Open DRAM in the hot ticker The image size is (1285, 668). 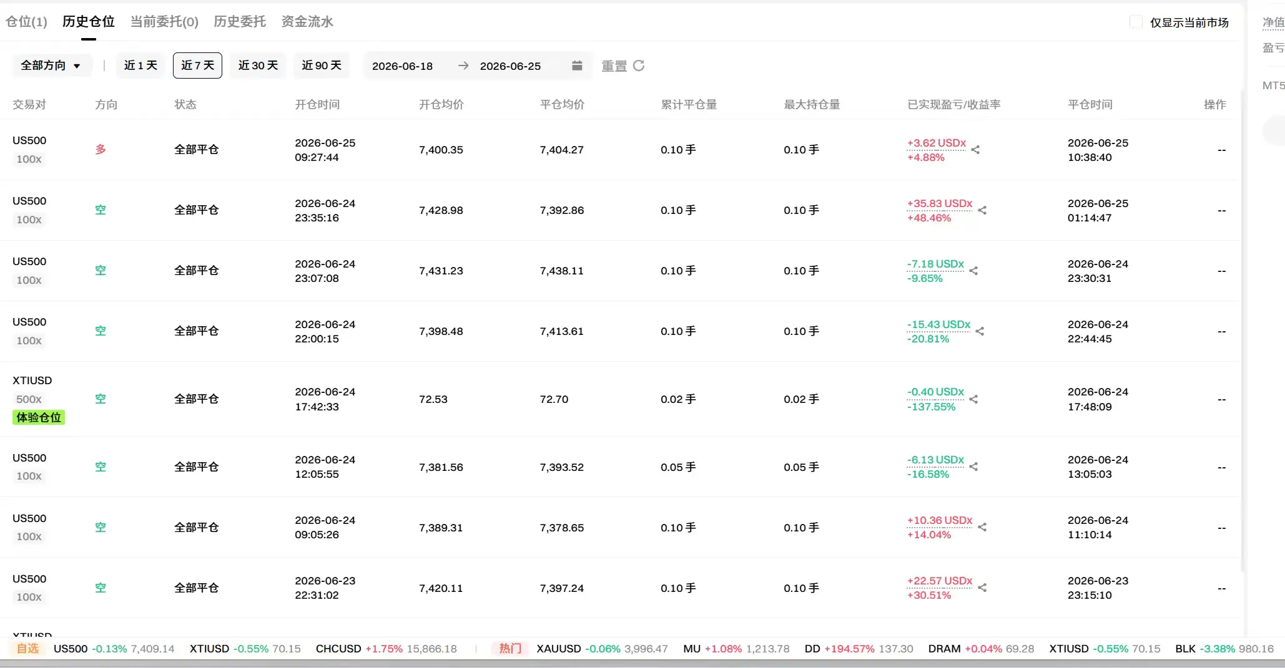(982, 649)
